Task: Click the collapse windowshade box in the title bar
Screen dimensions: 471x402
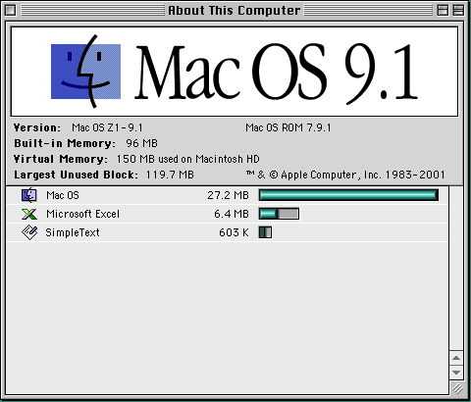Action: pyautogui.click(x=458, y=11)
